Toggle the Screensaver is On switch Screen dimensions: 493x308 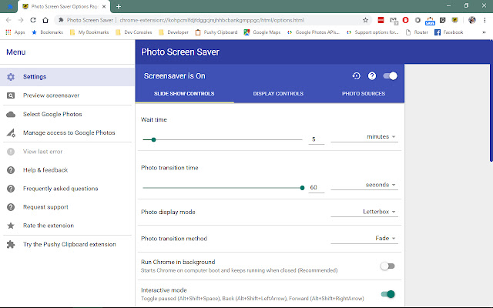391,76
